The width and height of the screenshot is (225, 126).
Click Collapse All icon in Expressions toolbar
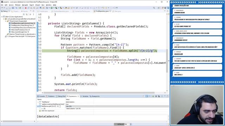pyautogui.click(x=149, y=96)
